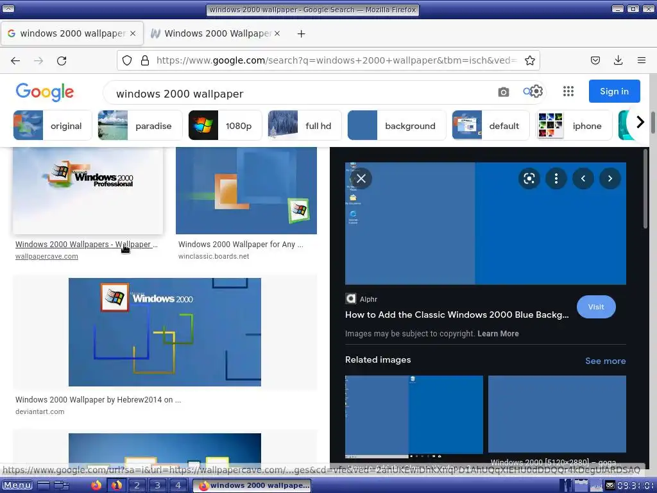Open the window menu in title bar

(x=8, y=9)
